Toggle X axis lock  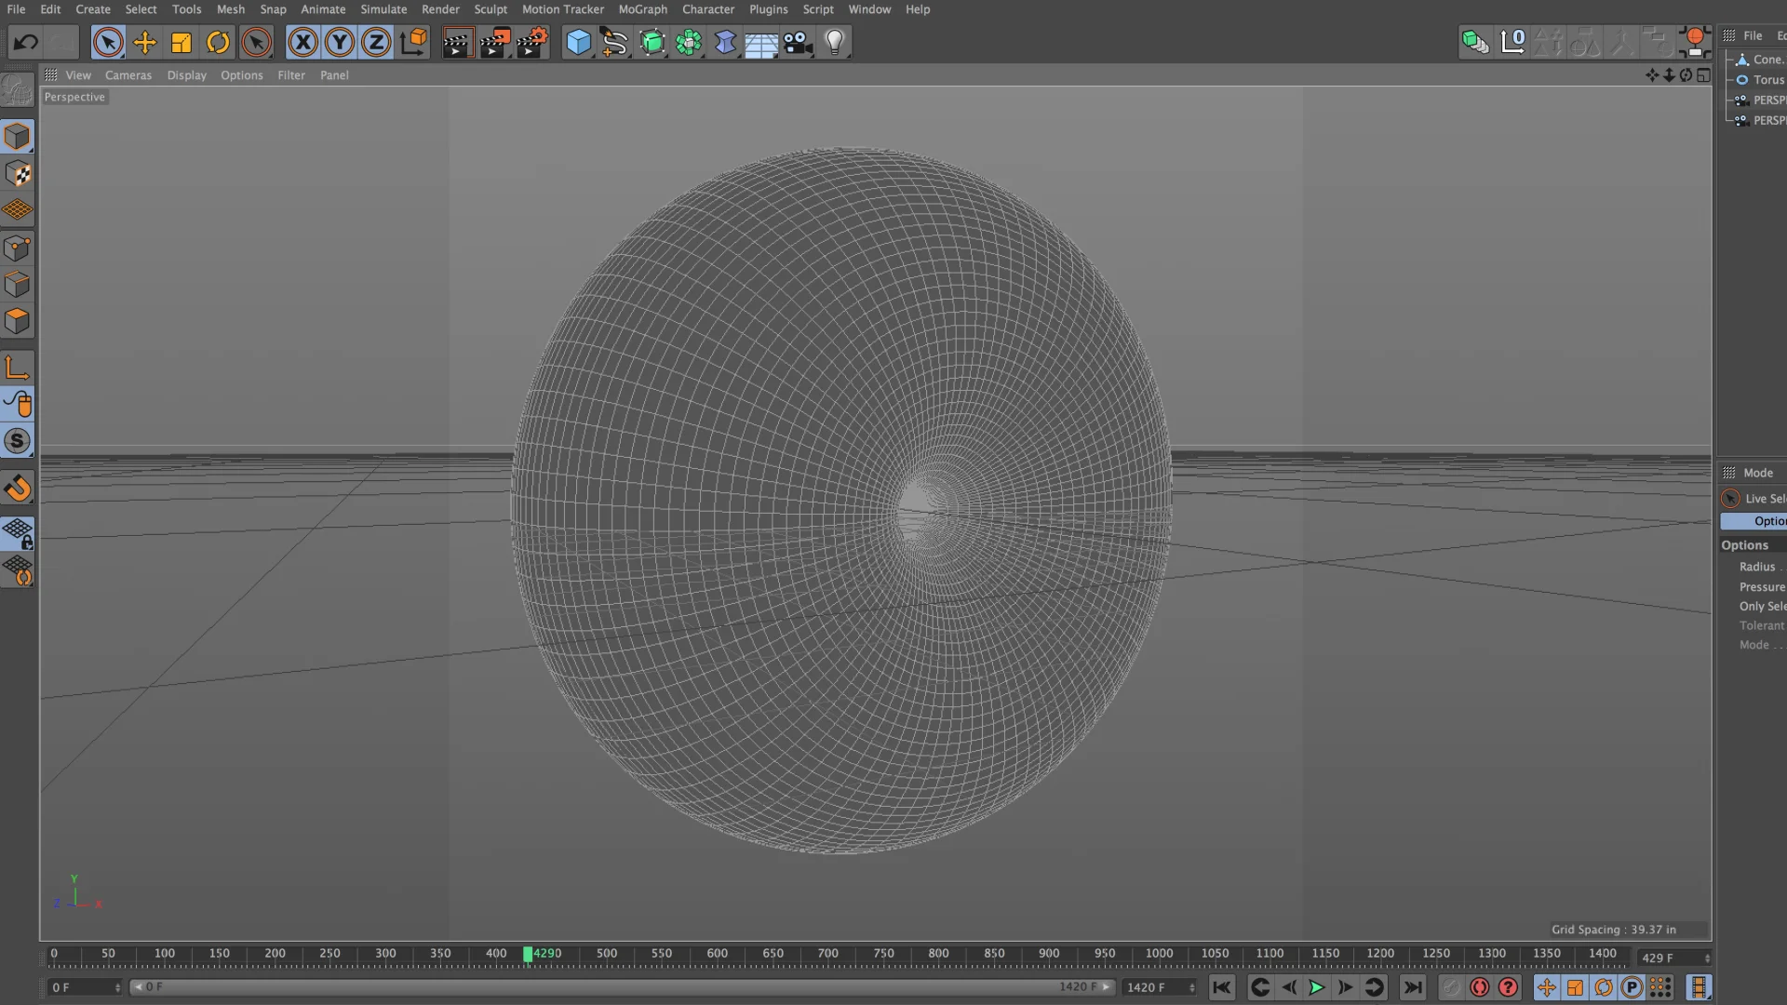(x=302, y=43)
